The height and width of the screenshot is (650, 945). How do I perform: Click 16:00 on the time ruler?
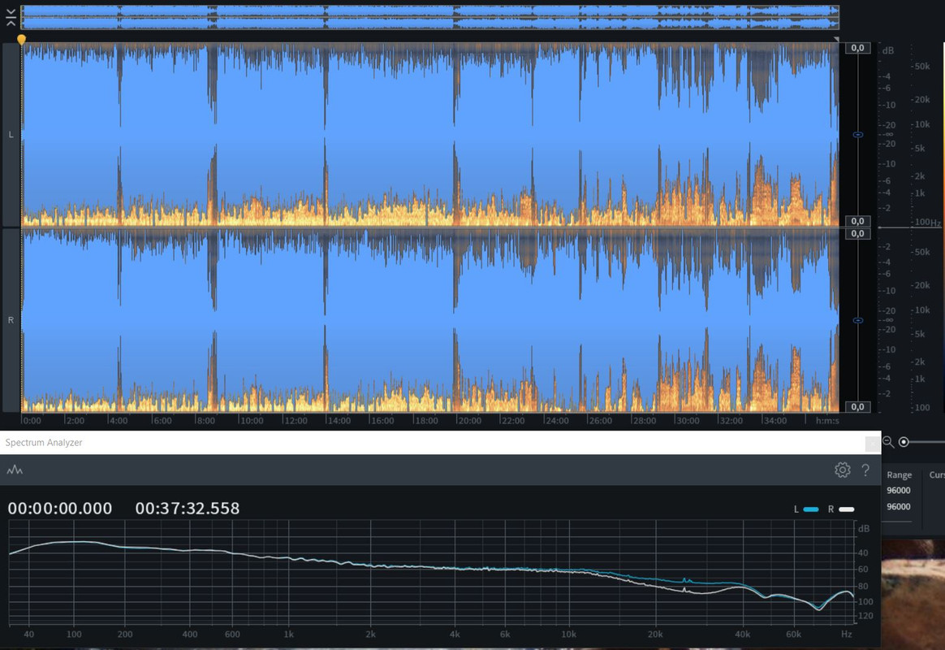click(382, 420)
